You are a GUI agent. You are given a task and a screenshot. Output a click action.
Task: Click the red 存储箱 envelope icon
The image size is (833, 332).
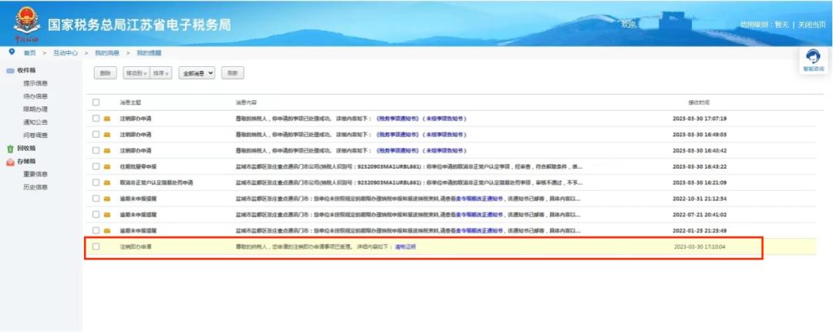[x=10, y=162]
